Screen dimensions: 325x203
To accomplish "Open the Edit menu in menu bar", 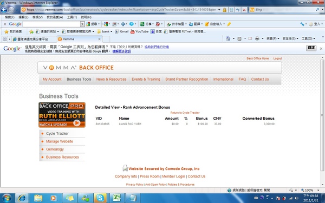I will (x=23, y=17).
